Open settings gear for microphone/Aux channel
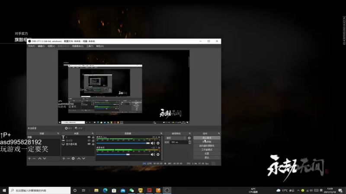 tap(158, 143)
